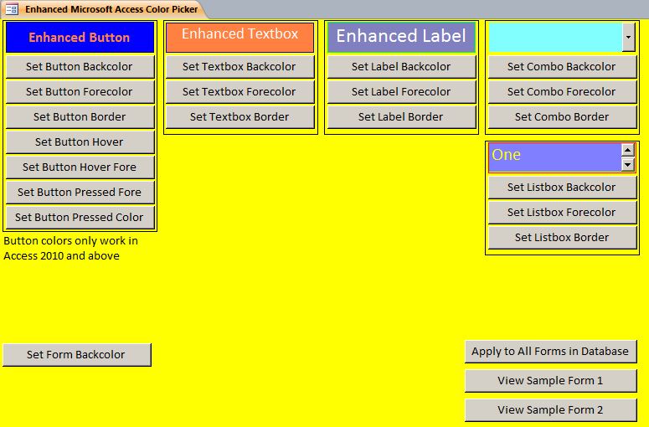Viewport: 649px width, 427px height.
Task: Click the listbox scroll up arrow
Action: (628, 150)
